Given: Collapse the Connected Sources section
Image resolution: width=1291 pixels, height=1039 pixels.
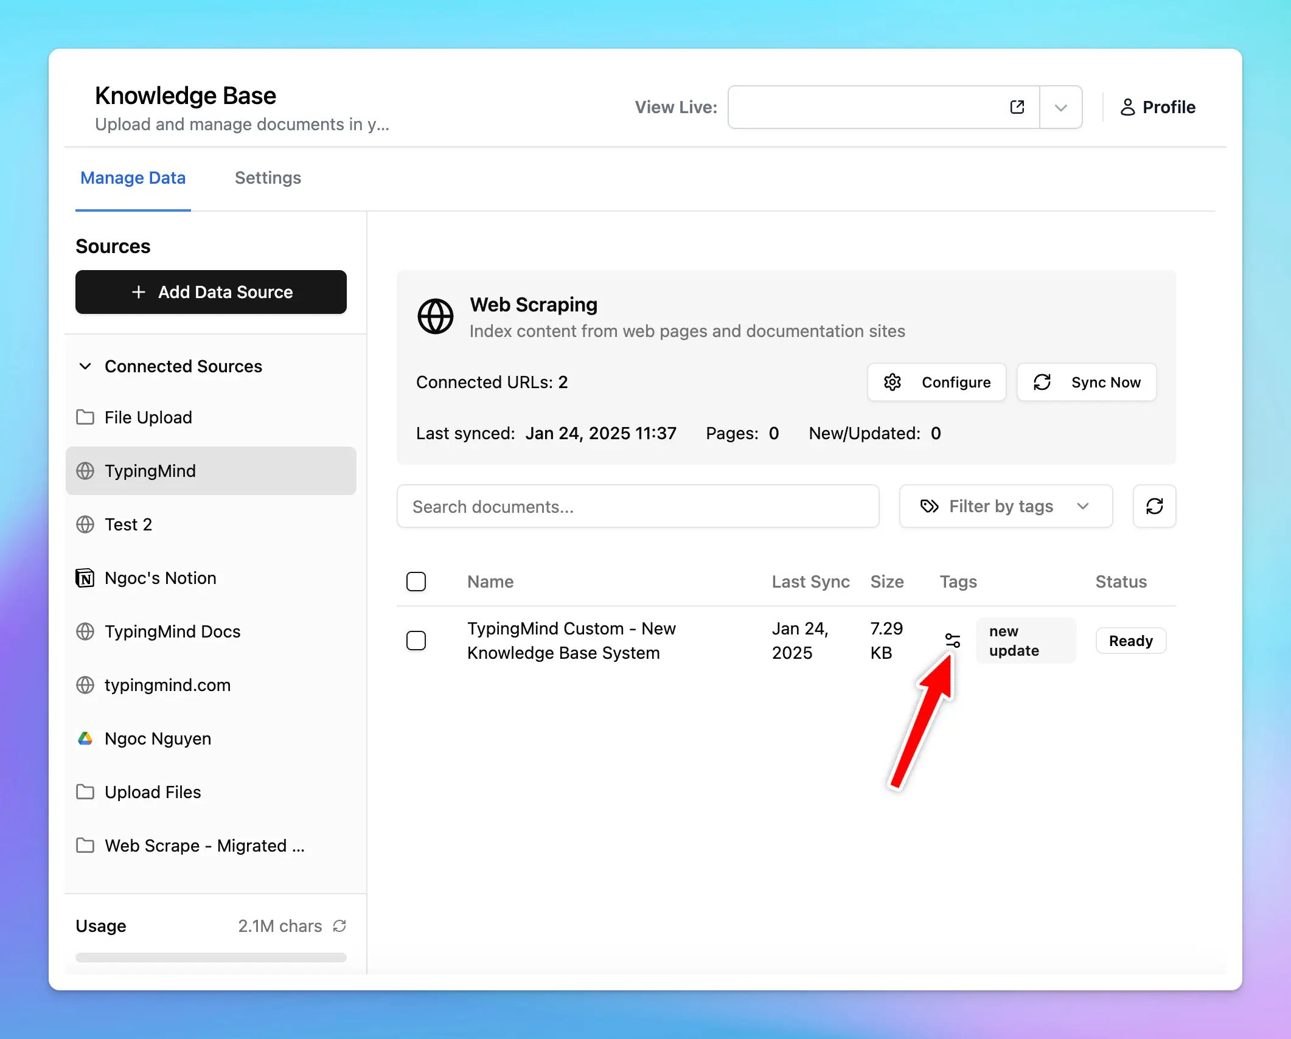Looking at the screenshot, I should point(85,366).
